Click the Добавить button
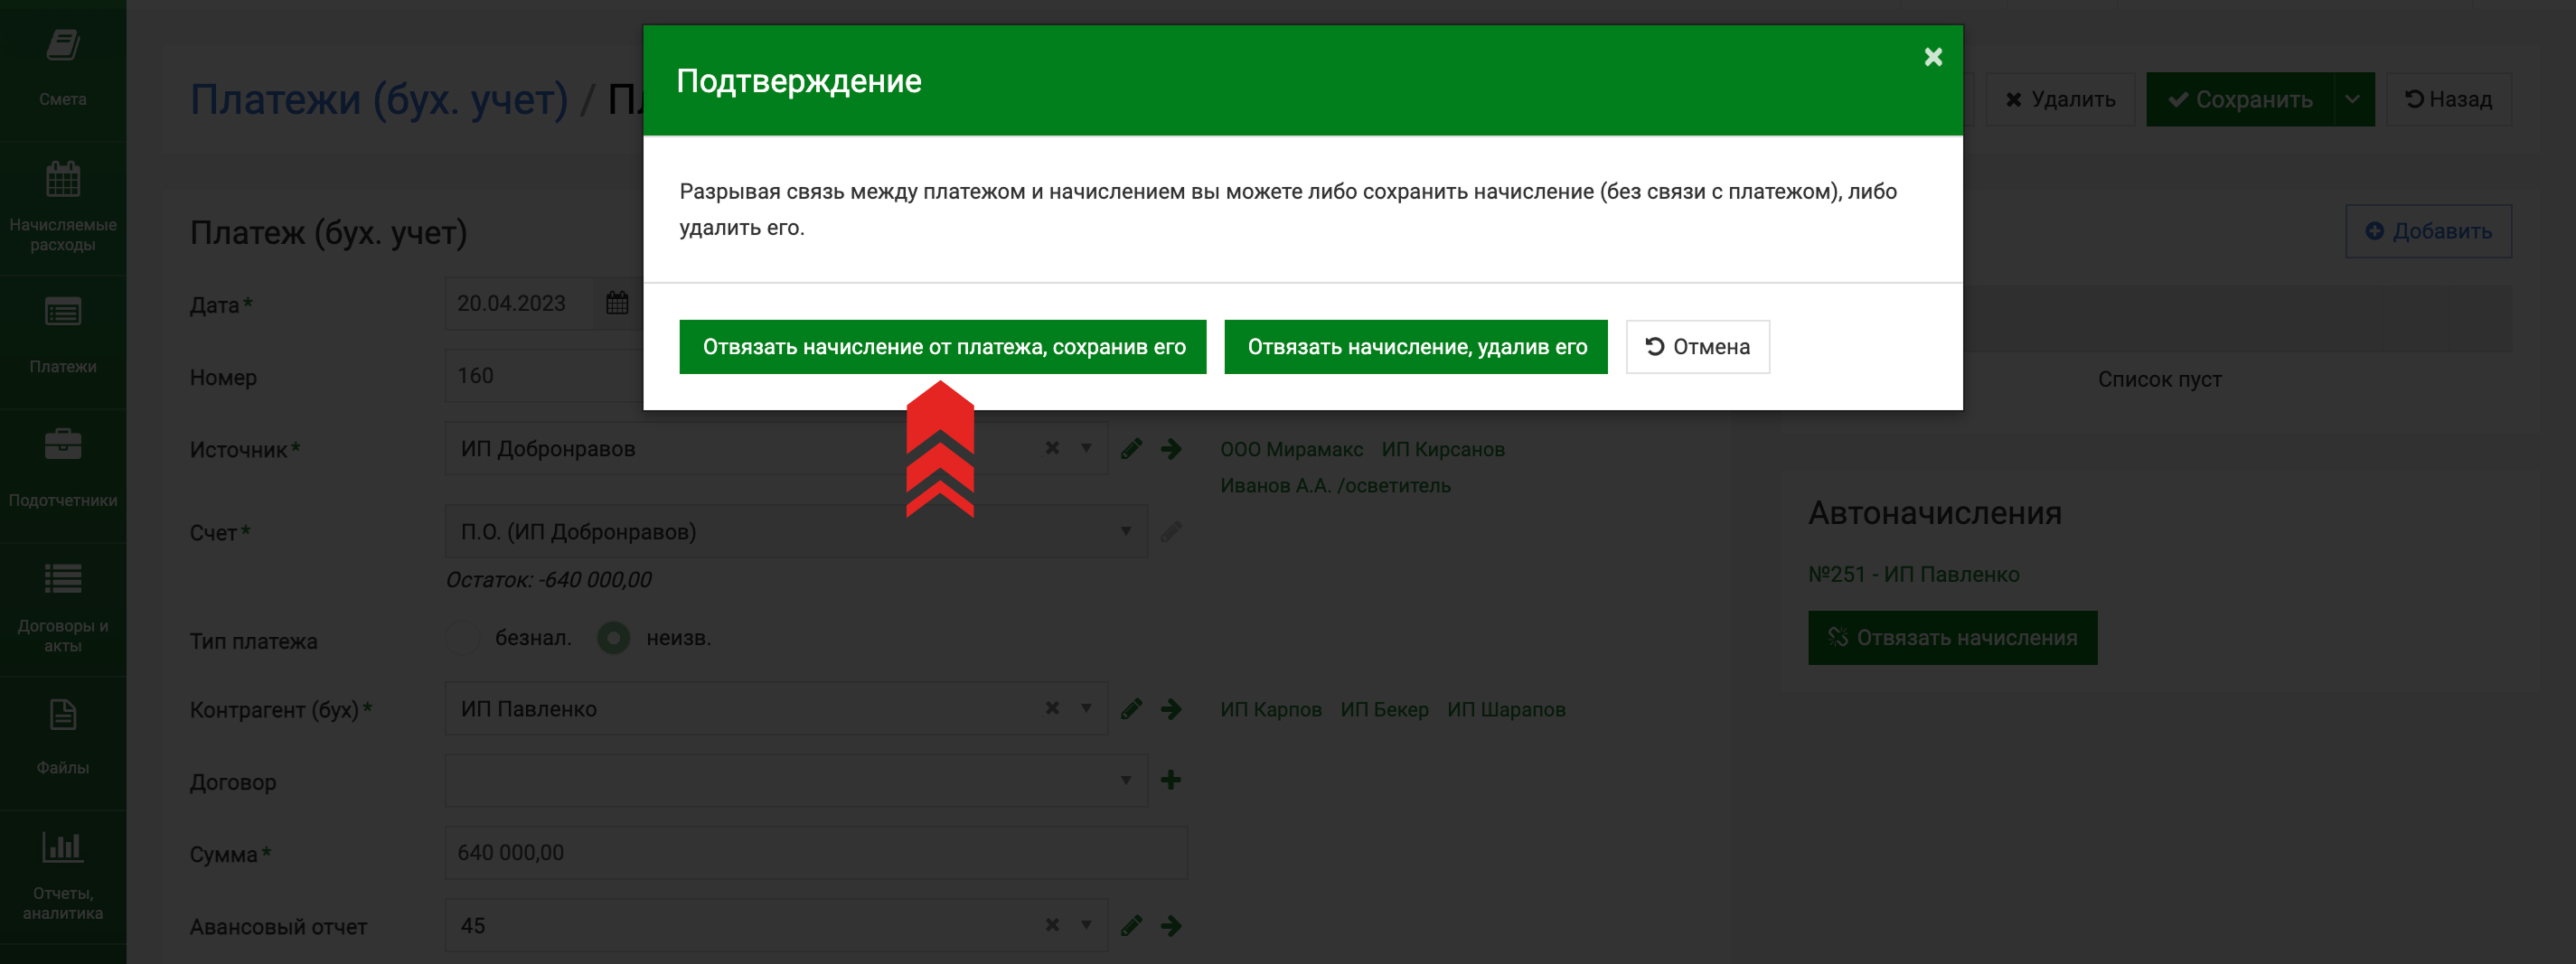Screen dimensions: 2576x964 (x=2428, y=231)
